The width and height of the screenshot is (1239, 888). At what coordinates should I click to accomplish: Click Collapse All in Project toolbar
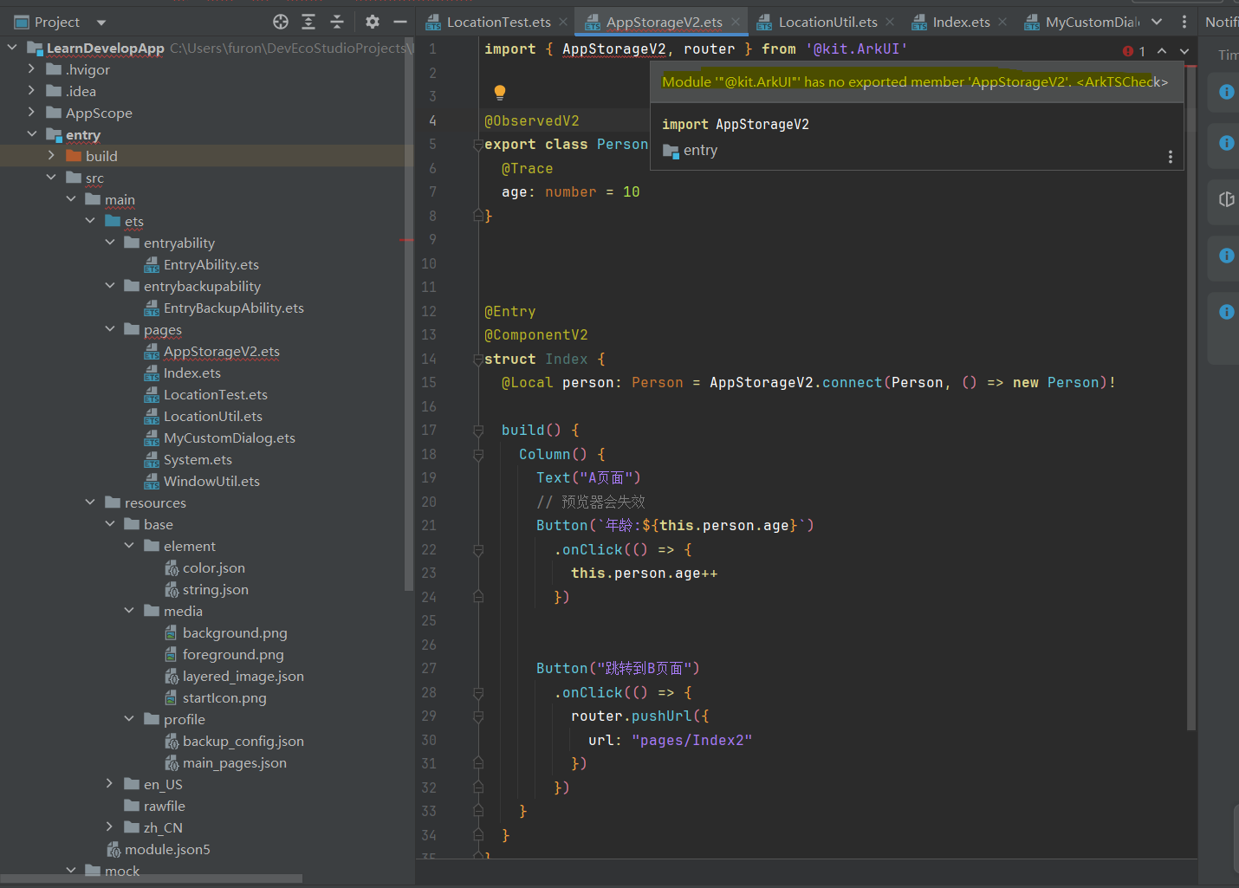337,22
